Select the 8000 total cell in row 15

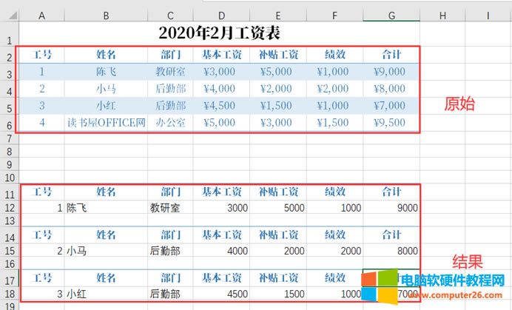(391, 251)
